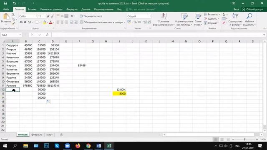Open the File (Файл) tab
267x150 pixels.
6,9
